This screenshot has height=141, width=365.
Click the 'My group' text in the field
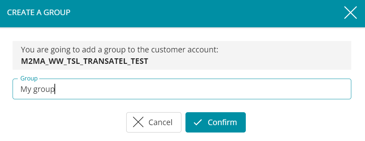click(x=37, y=89)
